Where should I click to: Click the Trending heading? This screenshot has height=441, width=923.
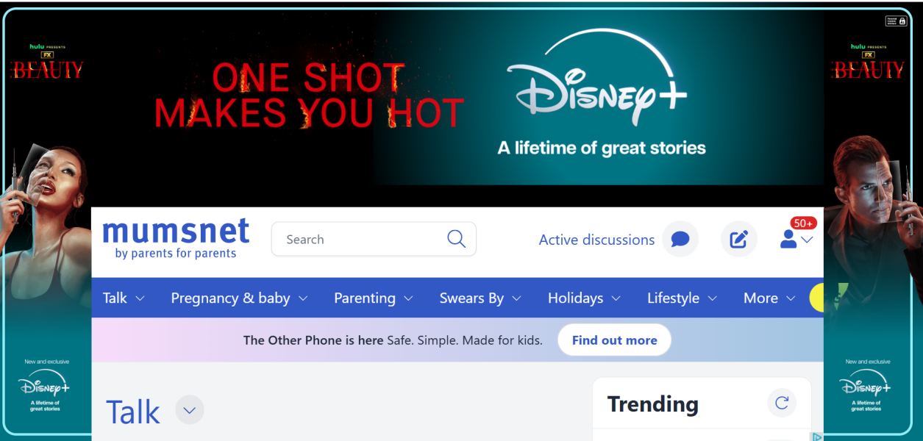[652, 404]
